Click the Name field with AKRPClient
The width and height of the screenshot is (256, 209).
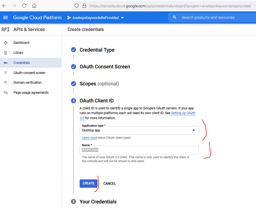(x=139, y=150)
